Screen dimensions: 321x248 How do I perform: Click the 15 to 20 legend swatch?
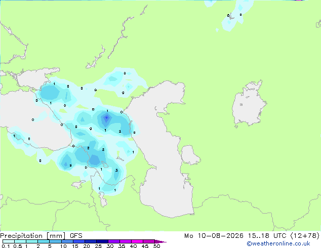tap(78, 241)
